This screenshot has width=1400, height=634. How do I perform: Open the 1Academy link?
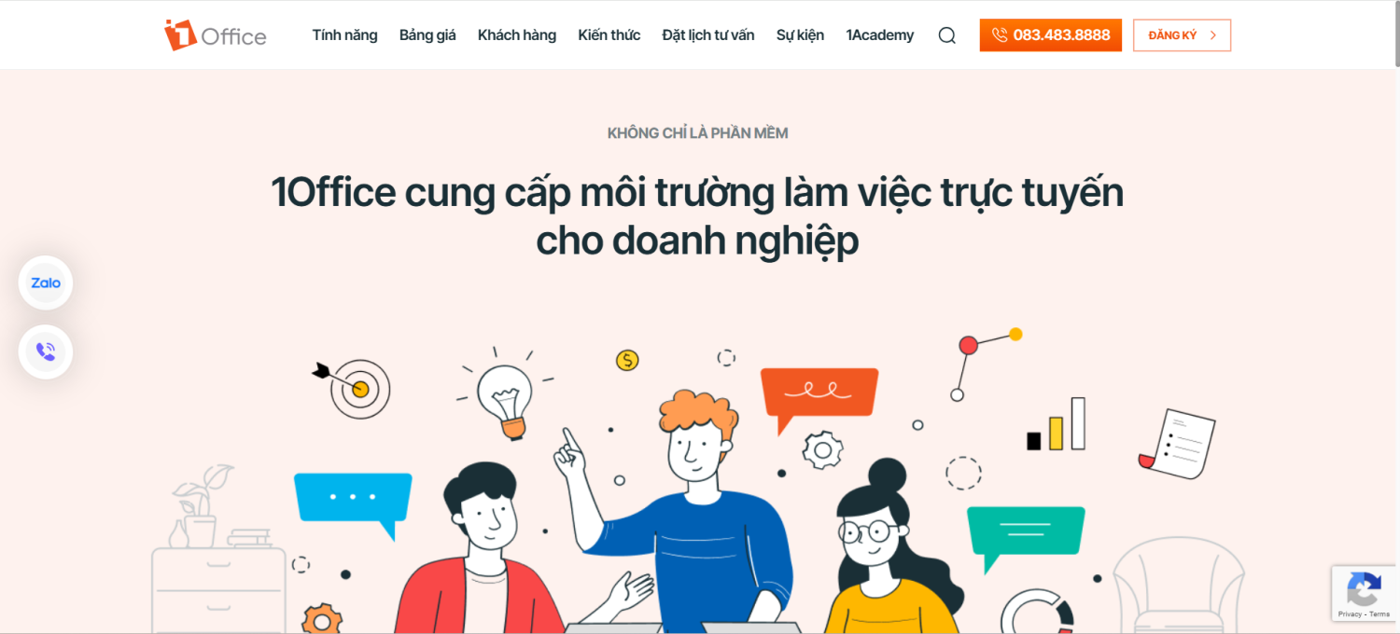(880, 35)
